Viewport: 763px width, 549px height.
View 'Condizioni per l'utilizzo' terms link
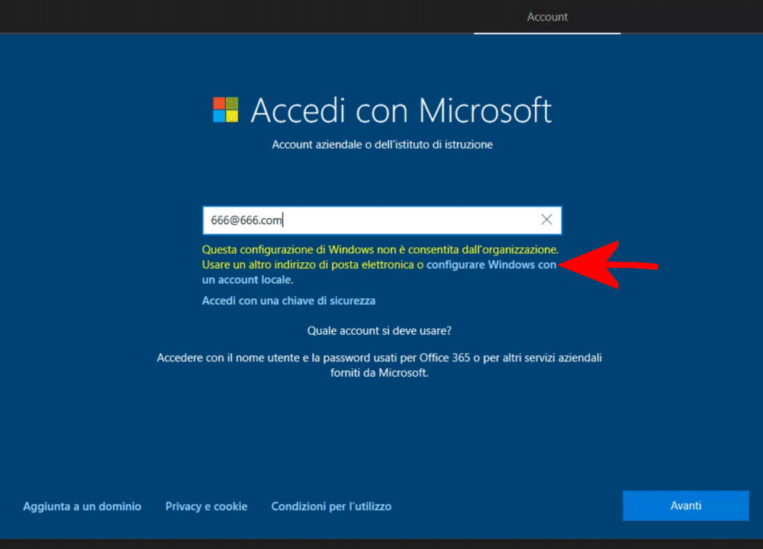(x=331, y=506)
